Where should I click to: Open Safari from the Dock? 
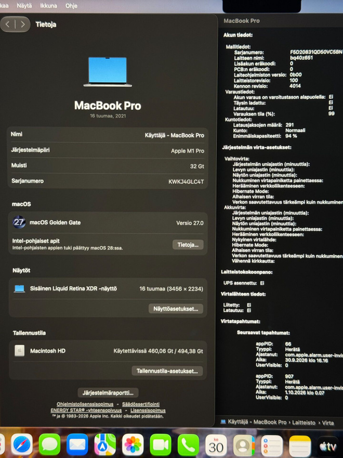coord(22,445)
